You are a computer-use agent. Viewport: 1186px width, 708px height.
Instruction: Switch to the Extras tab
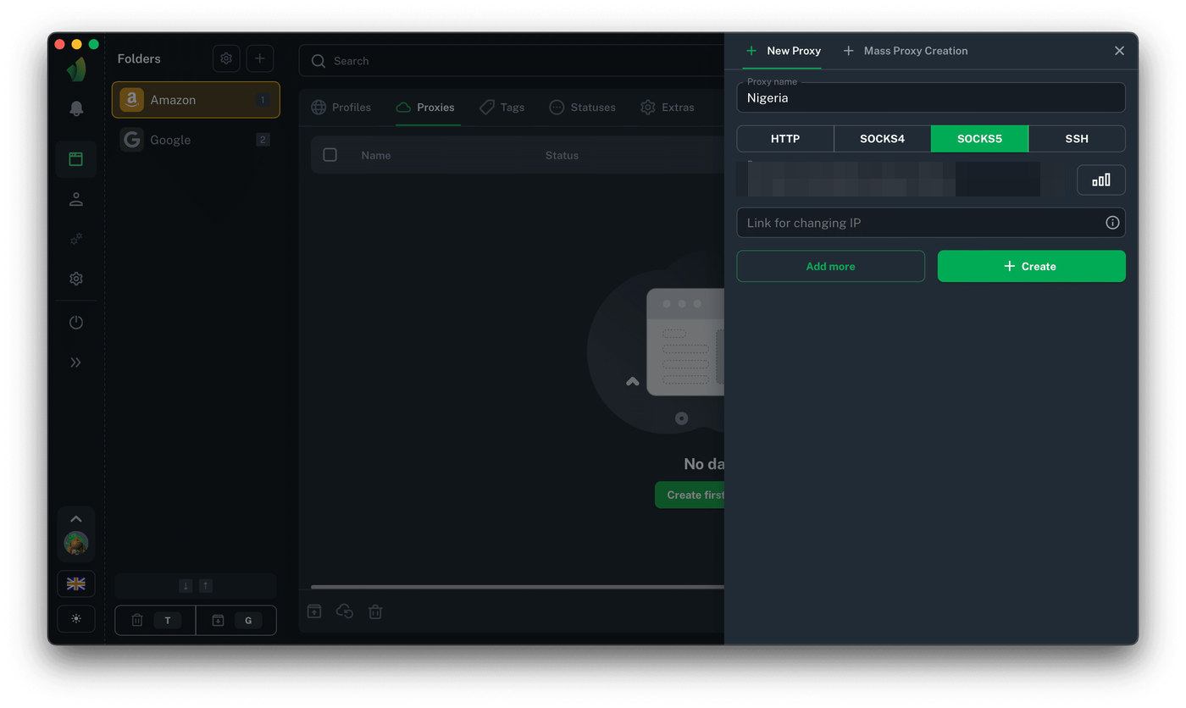(x=668, y=108)
